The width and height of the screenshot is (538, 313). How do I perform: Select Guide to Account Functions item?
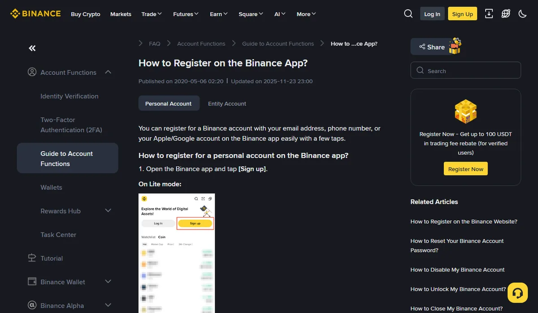coord(68,158)
